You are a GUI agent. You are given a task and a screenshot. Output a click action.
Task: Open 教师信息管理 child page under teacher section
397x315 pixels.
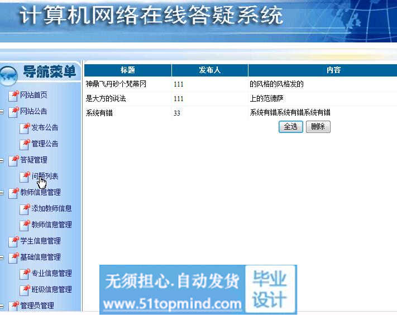point(52,225)
